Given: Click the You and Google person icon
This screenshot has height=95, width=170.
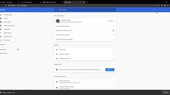Looking at the screenshot, I should 1,15.
